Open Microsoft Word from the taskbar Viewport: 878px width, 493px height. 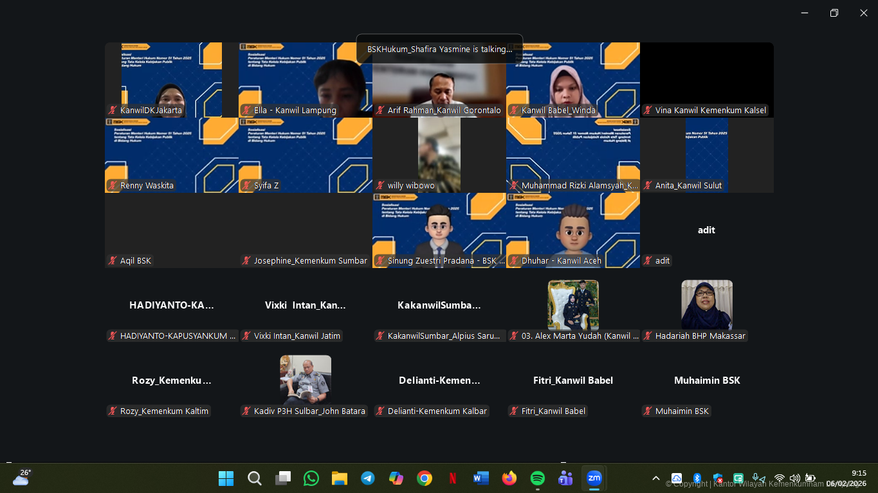point(480,478)
